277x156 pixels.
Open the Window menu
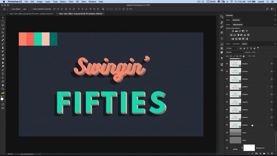pyautogui.click(x=92, y=2)
